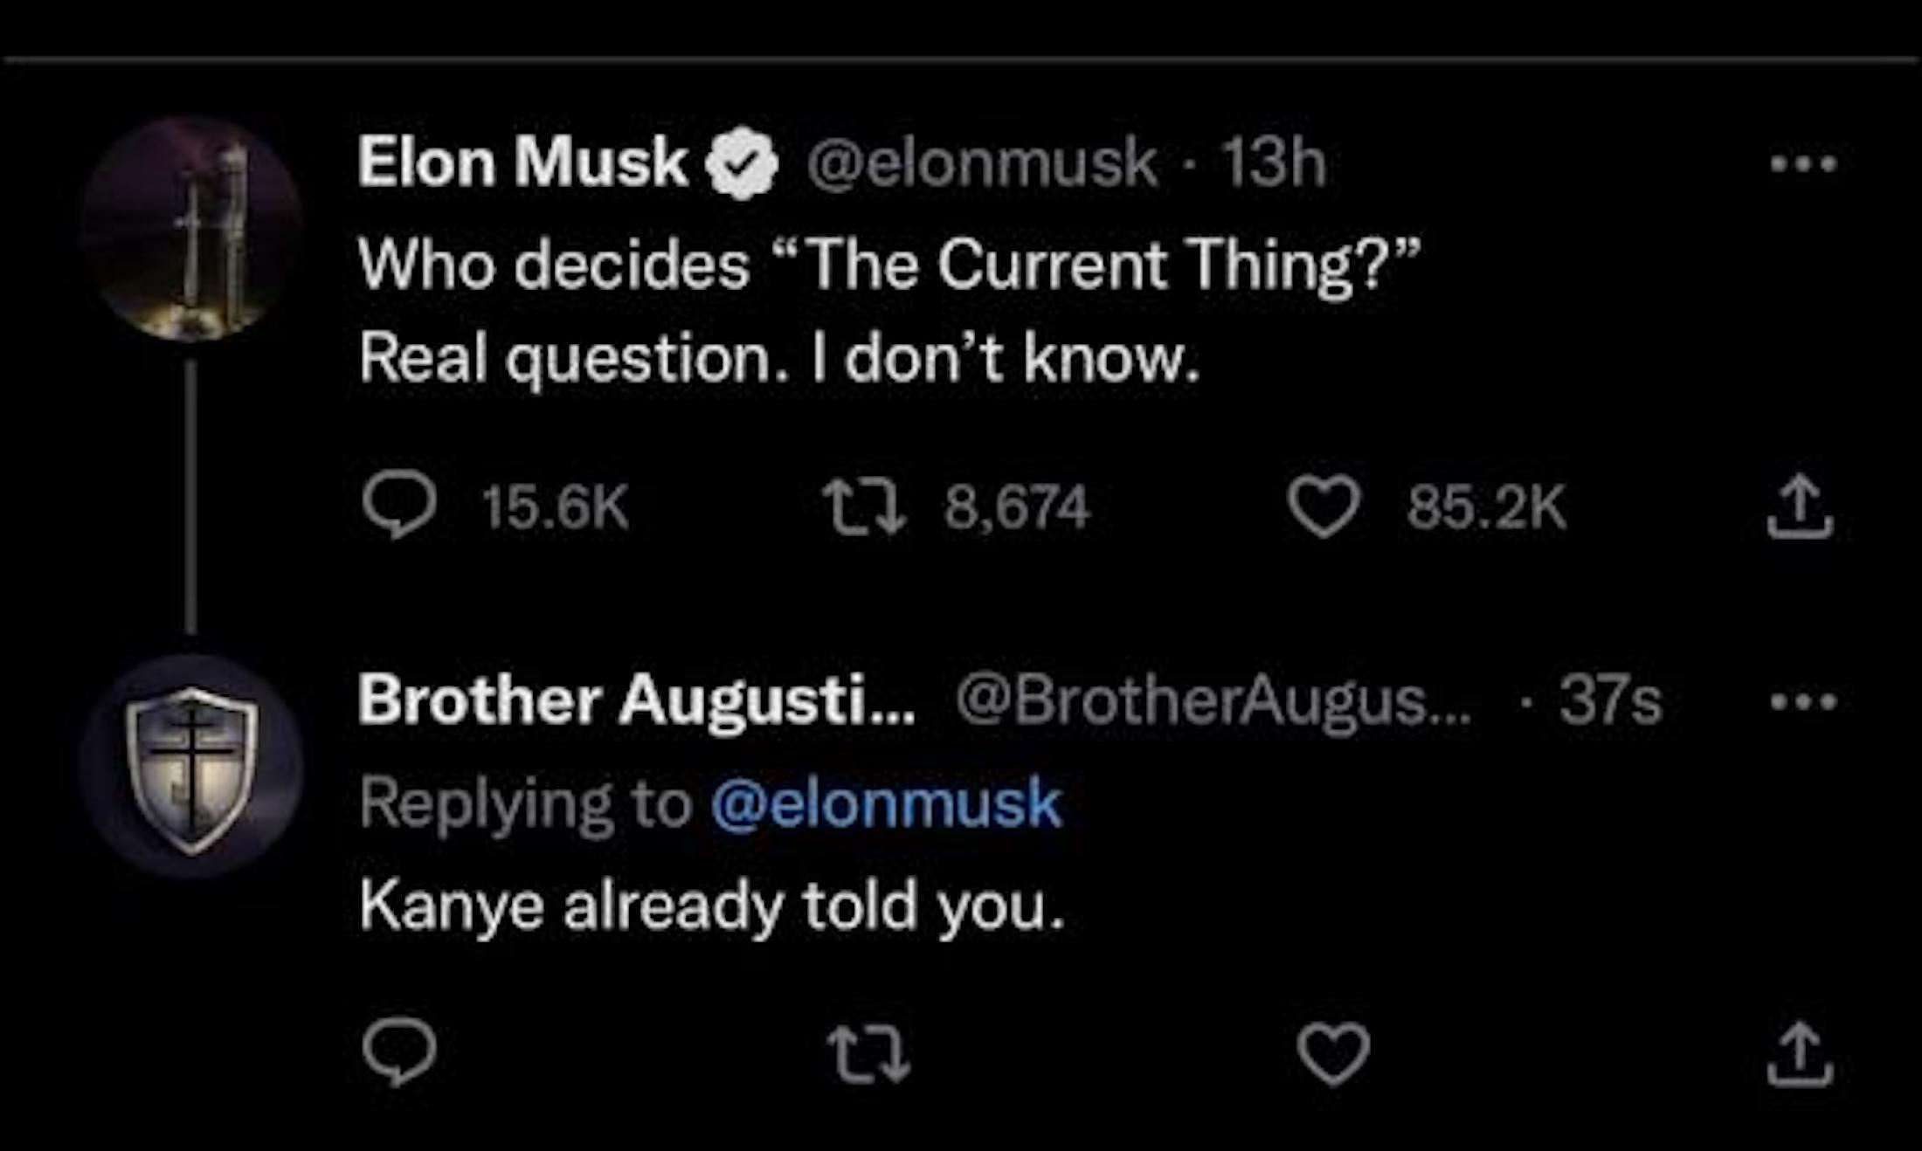Open the 37s timestamp of the reply
The image size is (1922, 1151).
click(1609, 701)
